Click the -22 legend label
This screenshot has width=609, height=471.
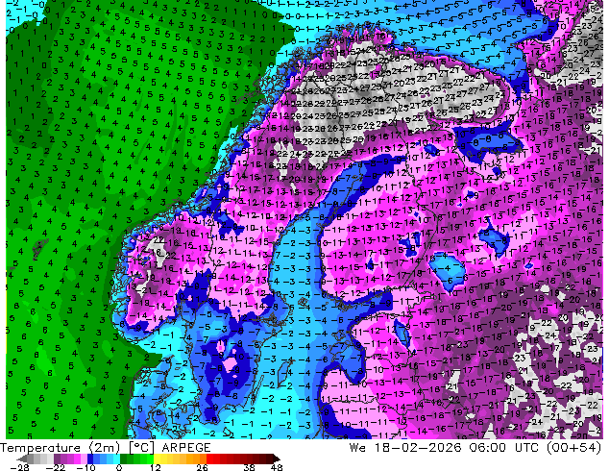[55, 467]
